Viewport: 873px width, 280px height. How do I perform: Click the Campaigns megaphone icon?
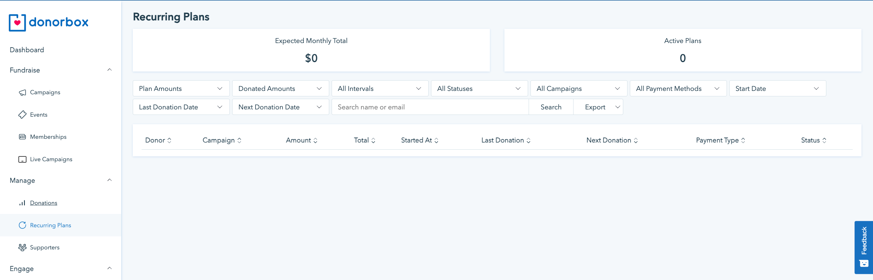pyautogui.click(x=22, y=92)
